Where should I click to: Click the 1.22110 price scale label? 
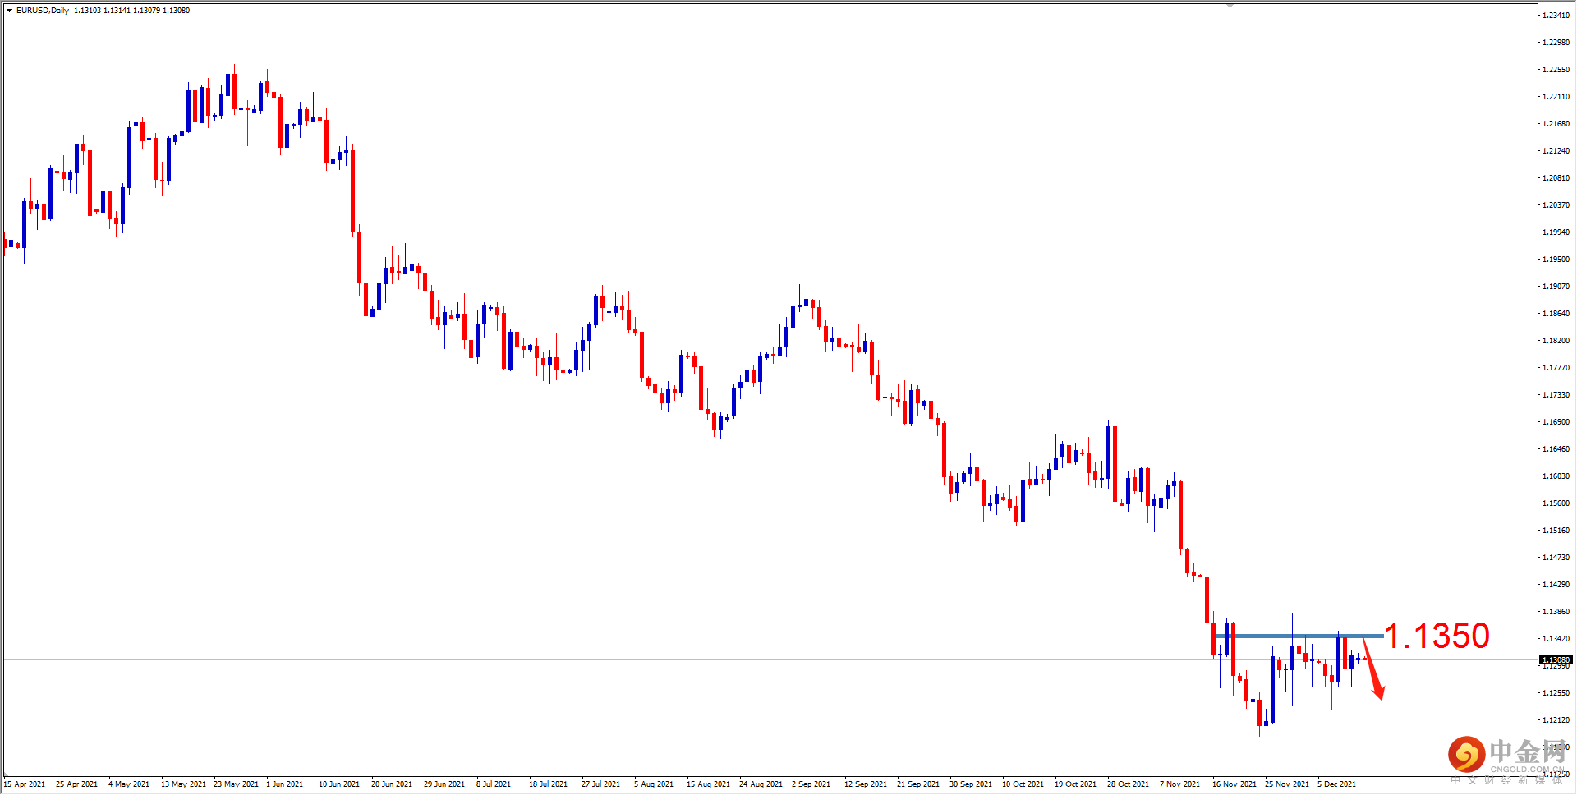[1556, 97]
